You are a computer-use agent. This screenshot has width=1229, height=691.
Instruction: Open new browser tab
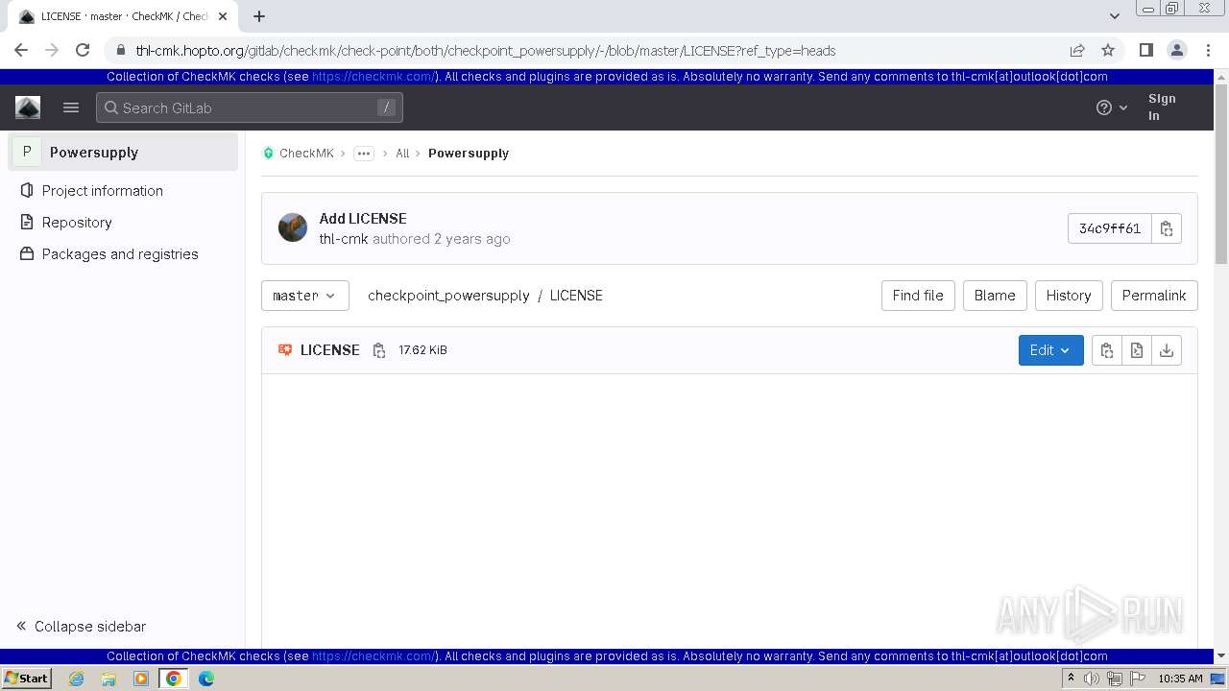click(x=259, y=16)
